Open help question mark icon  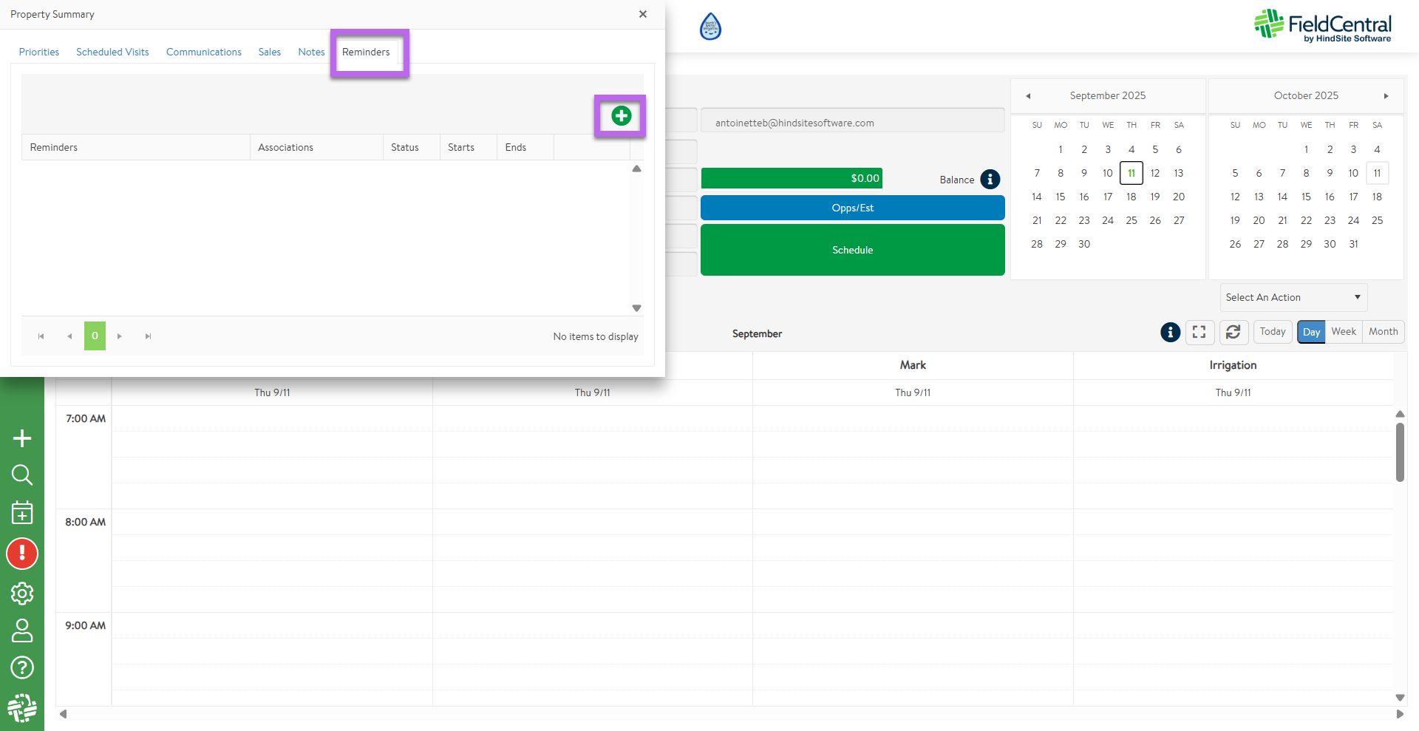tap(22, 667)
